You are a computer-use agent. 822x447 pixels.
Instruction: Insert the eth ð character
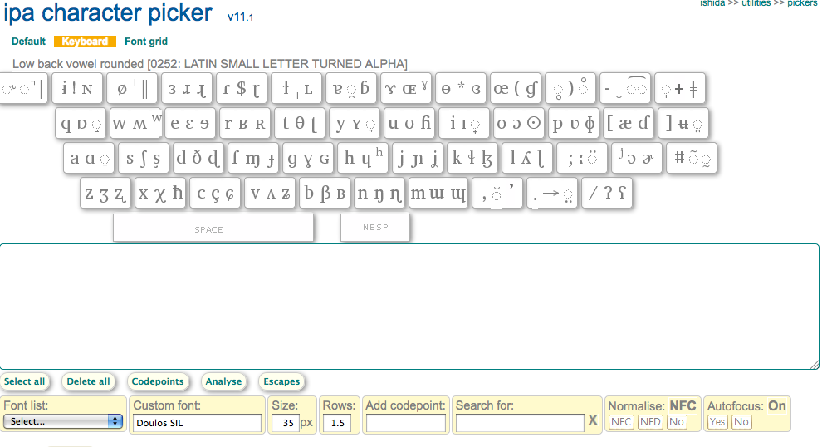[x=197, y=158]
